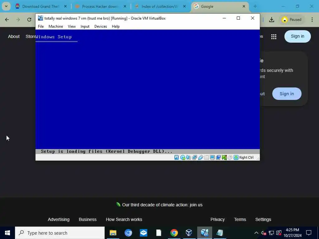Click the display settings indicator in VirtualBox
319x239 pixels.
pos(212,157)
